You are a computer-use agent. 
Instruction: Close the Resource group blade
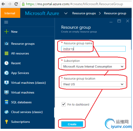(x=128, y=21)
